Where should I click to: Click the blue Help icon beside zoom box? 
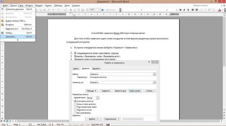coord(102,10)
